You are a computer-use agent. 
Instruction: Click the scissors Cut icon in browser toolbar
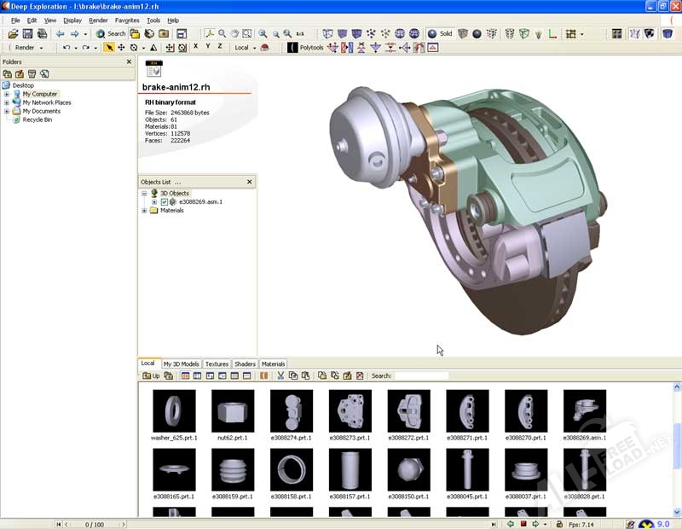pyautogui.click(x=280, y=375)
